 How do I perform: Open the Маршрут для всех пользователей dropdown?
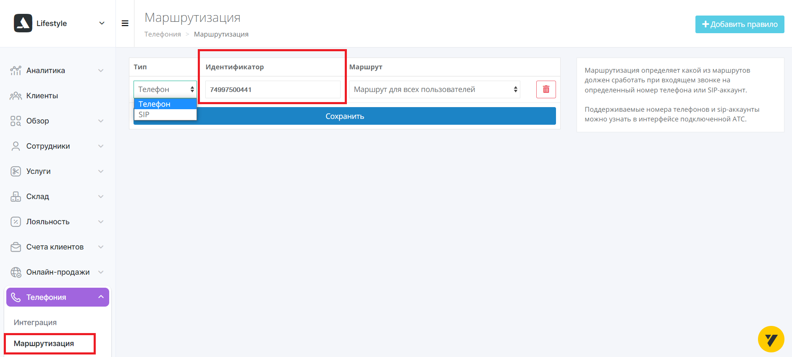[x=434, y=89]
